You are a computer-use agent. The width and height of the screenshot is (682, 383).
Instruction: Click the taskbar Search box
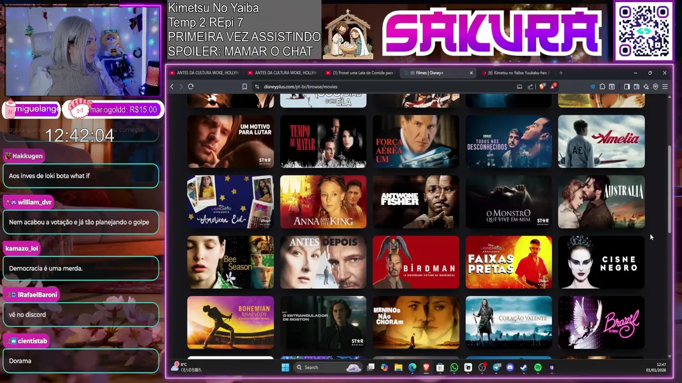(329, 368)
